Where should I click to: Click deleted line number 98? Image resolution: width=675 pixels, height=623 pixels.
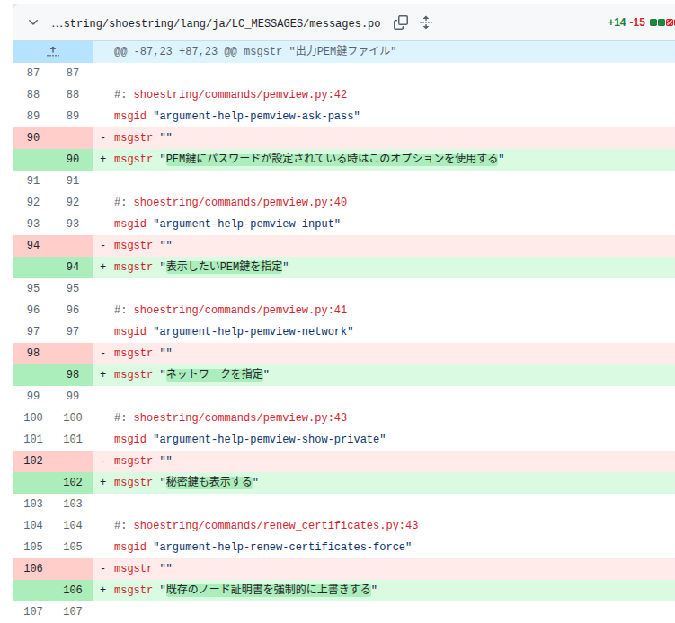click(33, 353)
